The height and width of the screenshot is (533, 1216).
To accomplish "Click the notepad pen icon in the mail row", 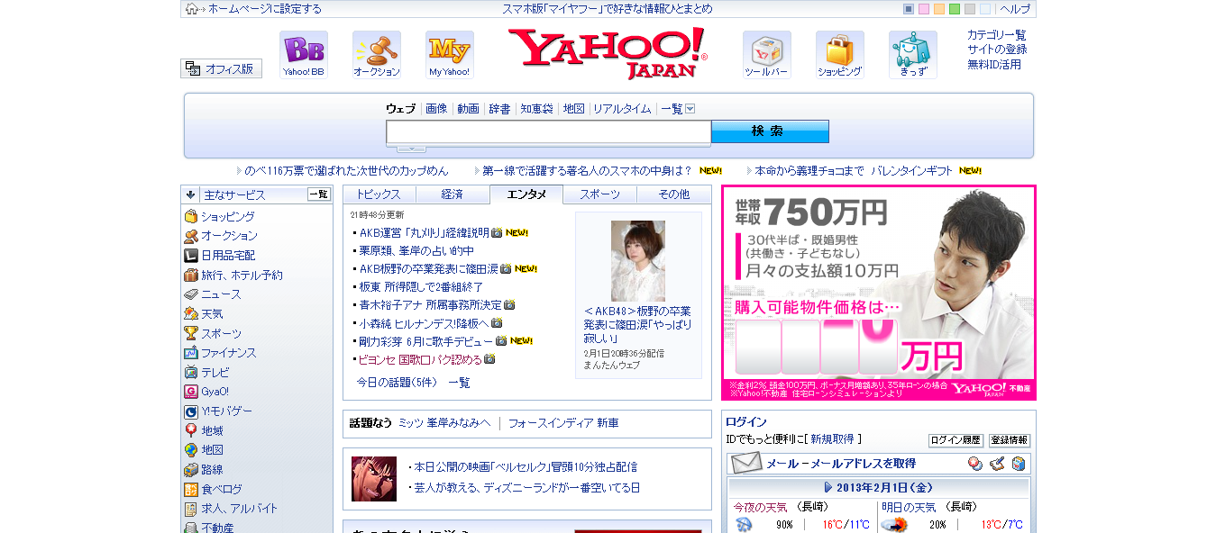I will tap(997, 464).
